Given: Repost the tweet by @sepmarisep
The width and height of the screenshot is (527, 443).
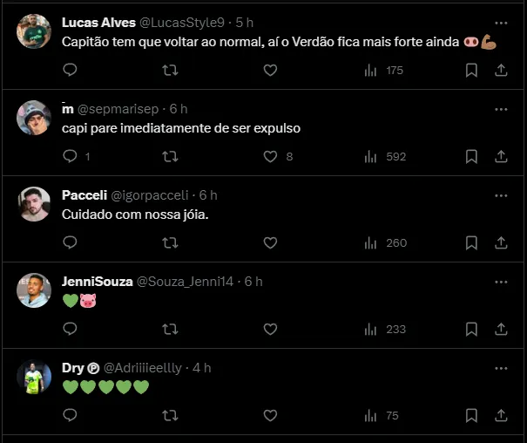Looking at the screenshot, I should (171, 157).
